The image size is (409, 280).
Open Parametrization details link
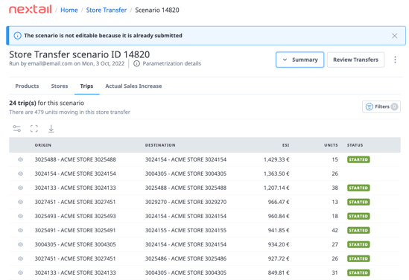(172, 63)
